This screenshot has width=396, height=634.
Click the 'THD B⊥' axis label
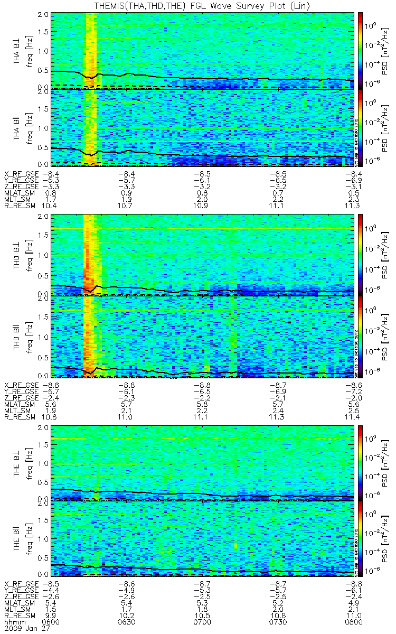coord(17,255)
